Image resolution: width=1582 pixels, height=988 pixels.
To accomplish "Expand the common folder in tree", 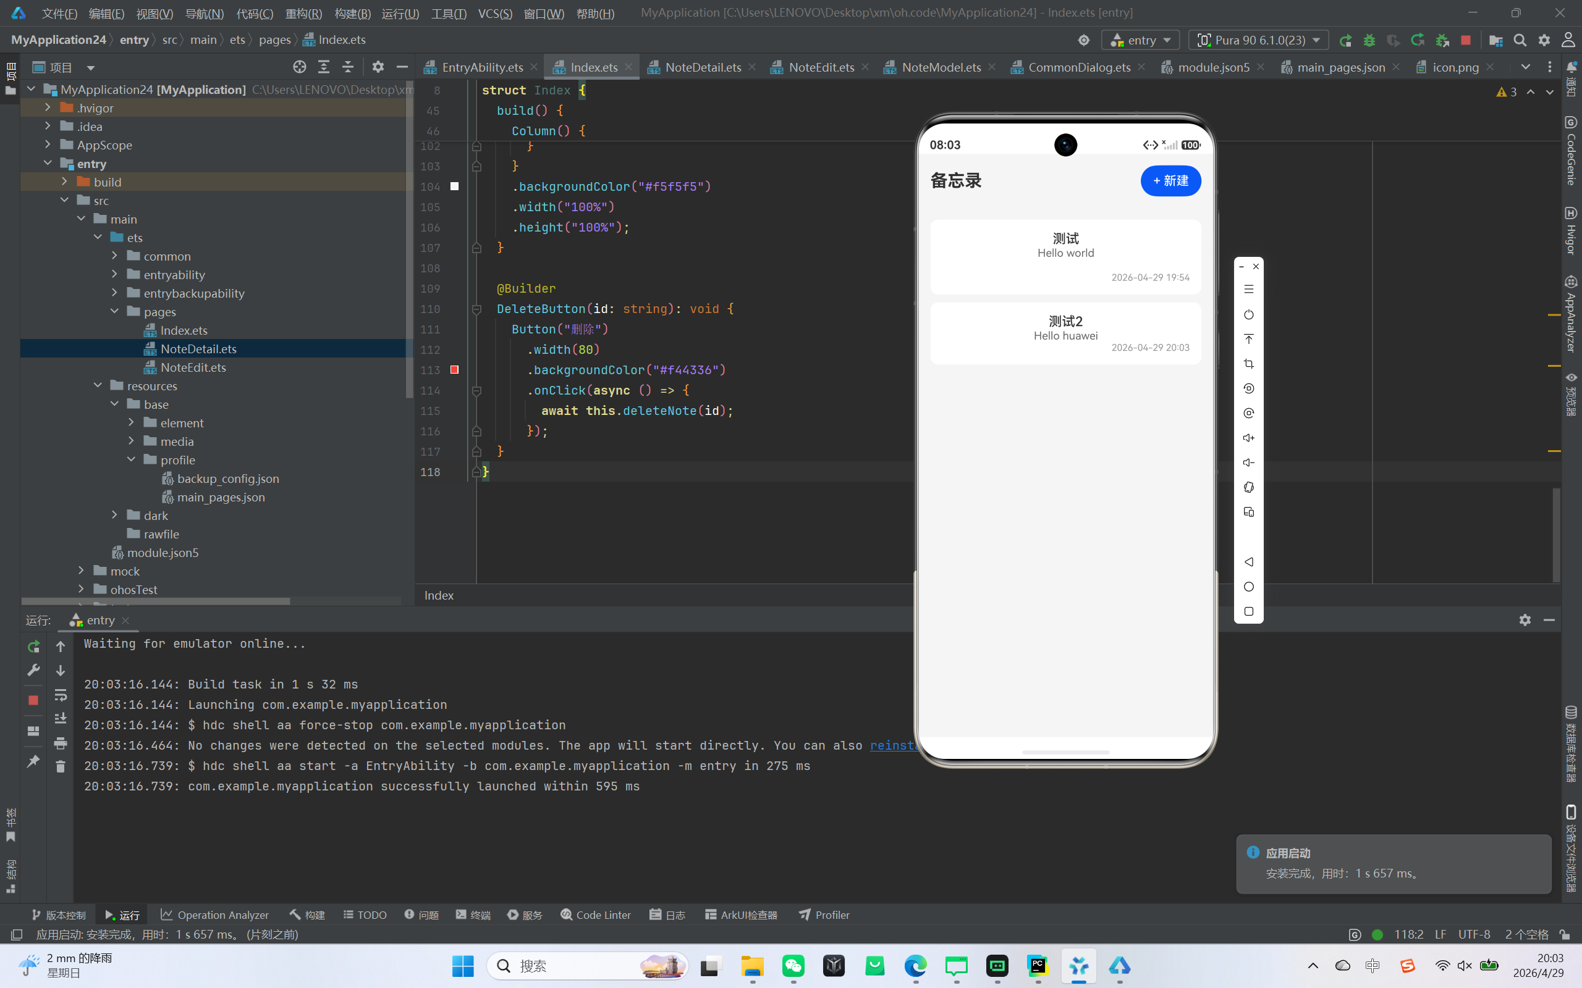I will click(115, 256).
